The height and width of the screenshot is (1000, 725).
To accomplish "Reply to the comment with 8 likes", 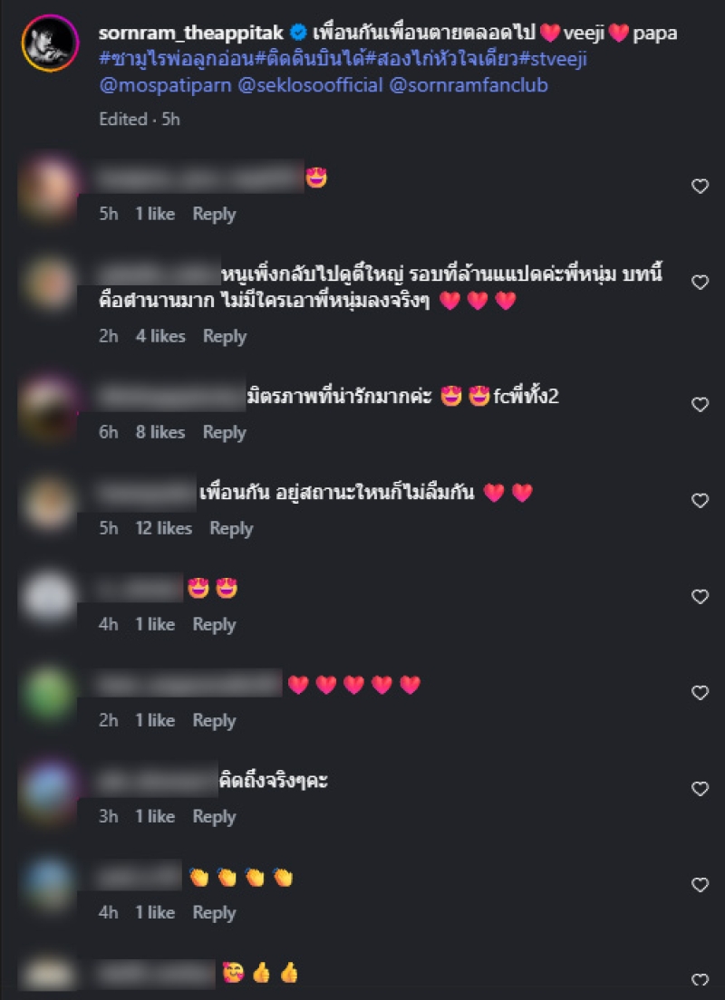I will pos(225,432).
